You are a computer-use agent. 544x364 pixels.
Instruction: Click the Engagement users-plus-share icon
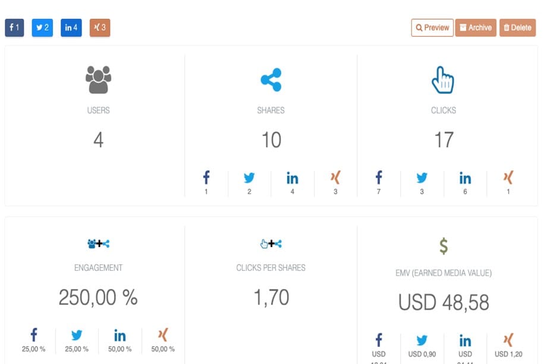(x=99, y=243)
